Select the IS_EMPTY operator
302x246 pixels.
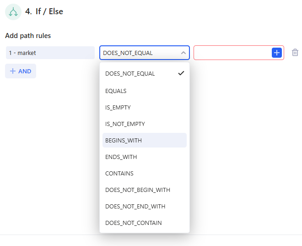click(x=118, y=107)
